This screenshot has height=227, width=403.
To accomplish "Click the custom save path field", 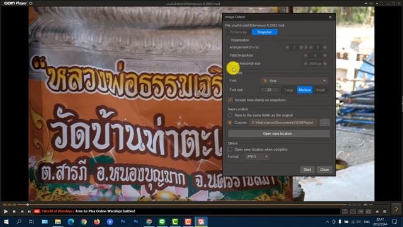I will click(283, 122).
